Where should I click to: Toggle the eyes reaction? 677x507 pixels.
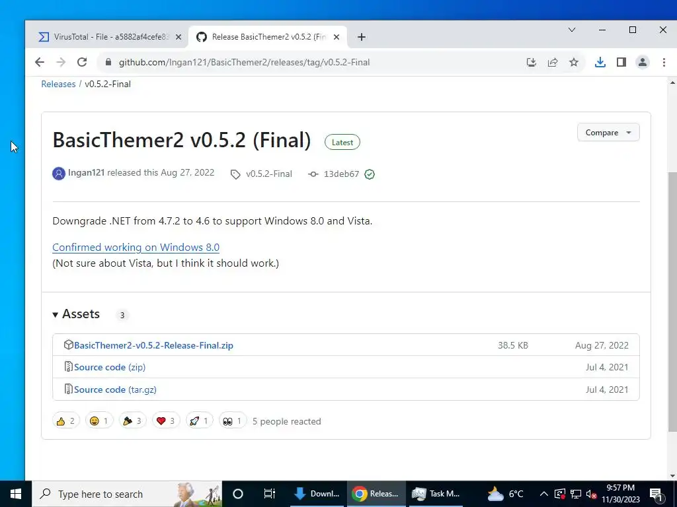click(233, 421)
